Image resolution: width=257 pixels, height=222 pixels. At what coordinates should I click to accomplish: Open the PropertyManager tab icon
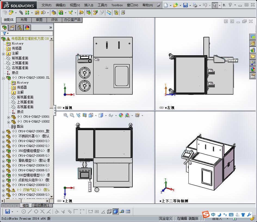(x=12, y=28)
